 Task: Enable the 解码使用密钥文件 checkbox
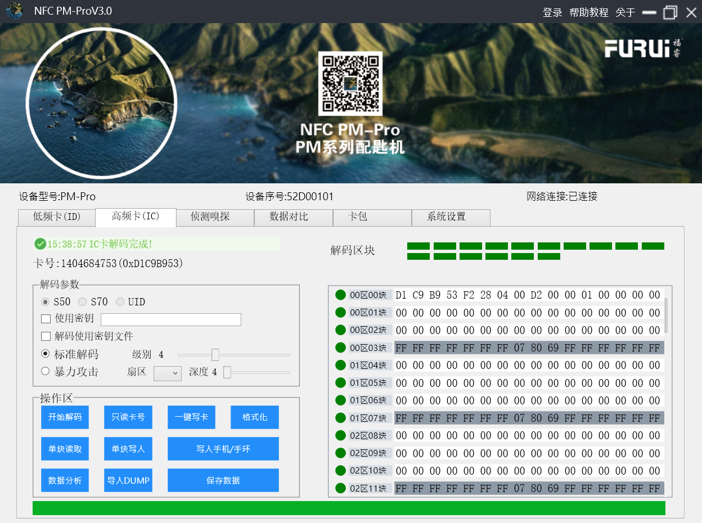coord(46,336)
